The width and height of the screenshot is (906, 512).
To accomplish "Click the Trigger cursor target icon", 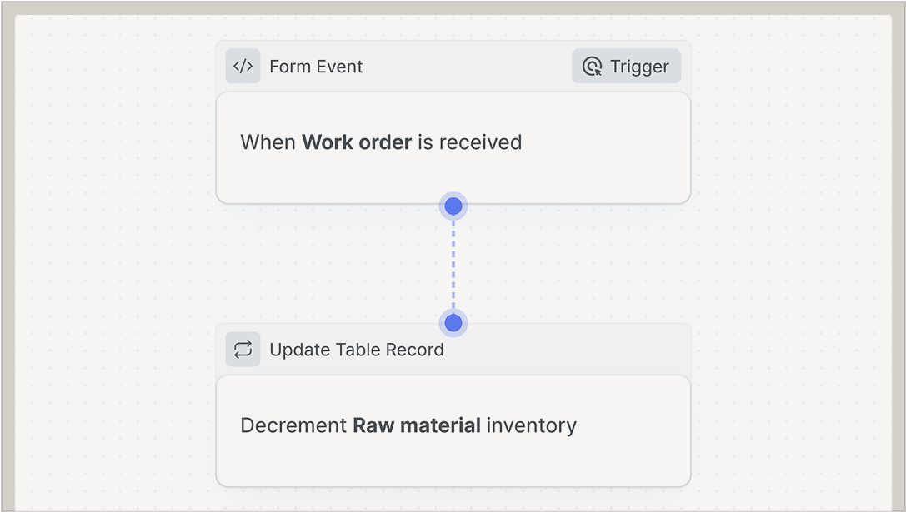I will point(592,67).
